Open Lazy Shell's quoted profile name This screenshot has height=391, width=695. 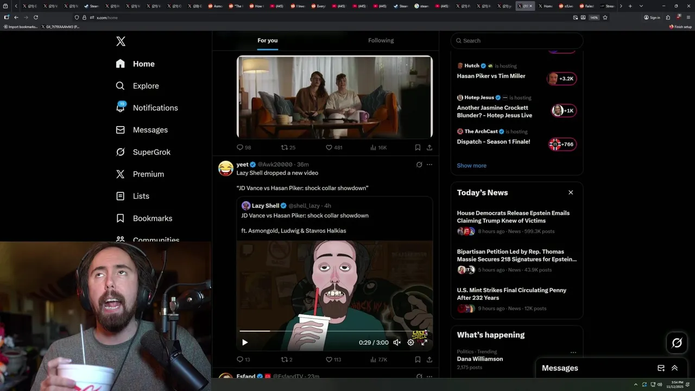point(266,206)
